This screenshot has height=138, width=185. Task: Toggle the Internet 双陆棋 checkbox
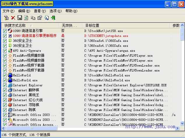5,105
